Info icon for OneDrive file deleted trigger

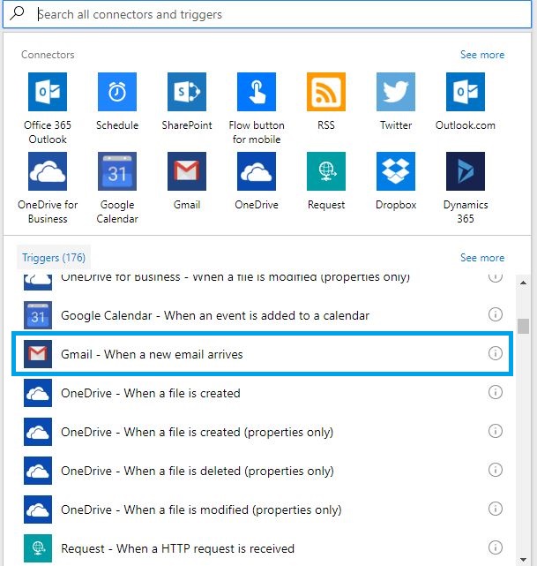(x=496, y=470)
